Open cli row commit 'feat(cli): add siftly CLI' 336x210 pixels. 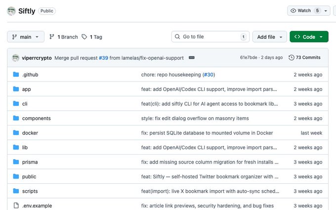pyautogui.click(x=210, y=104)
